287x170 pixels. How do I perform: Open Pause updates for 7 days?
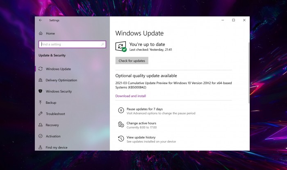[144, 109]
